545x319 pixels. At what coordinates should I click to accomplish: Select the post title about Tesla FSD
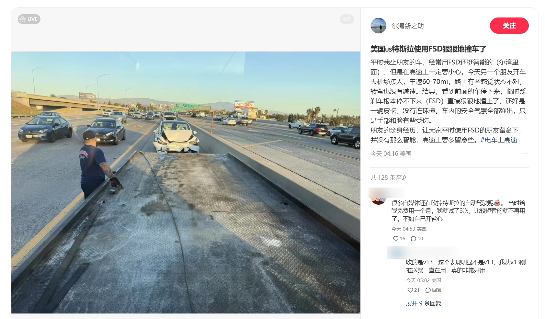click(x=428, y=49)
